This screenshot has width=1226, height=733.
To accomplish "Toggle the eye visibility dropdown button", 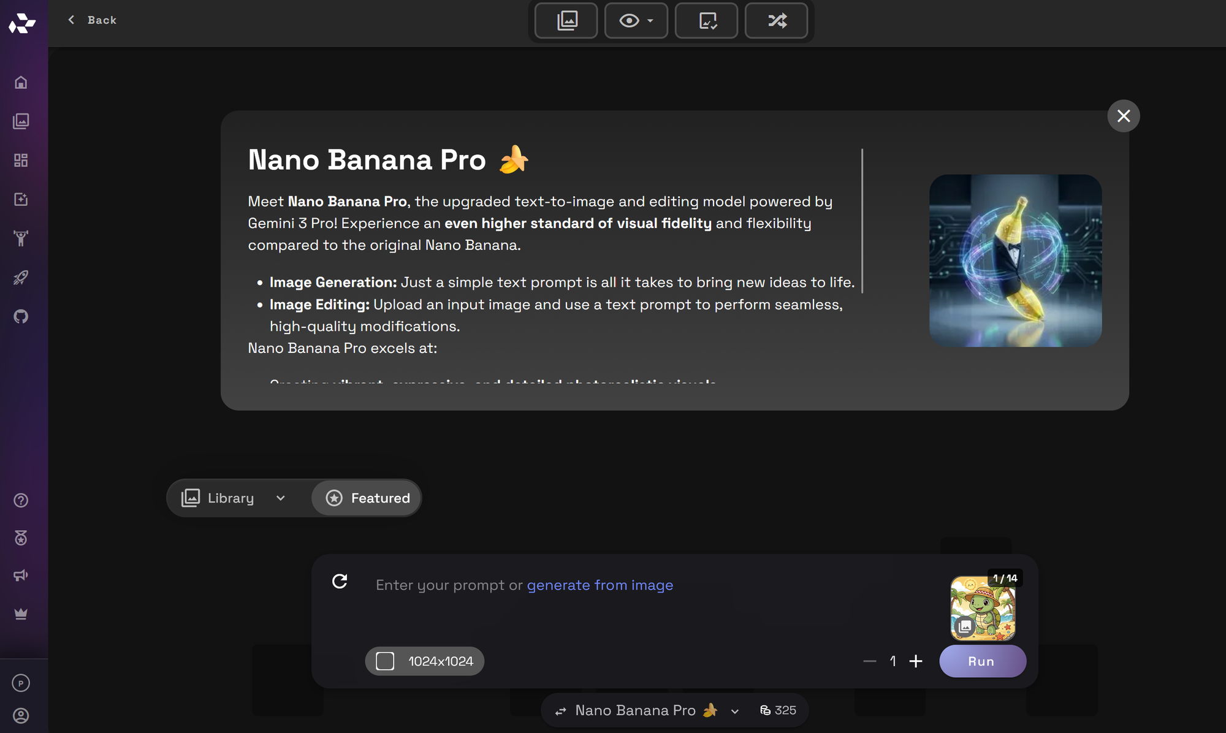I will coord(636,21).
